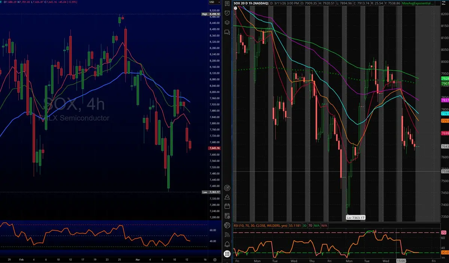
Task: Click the MovAvgExponential study label
Action: click(418, 3)
